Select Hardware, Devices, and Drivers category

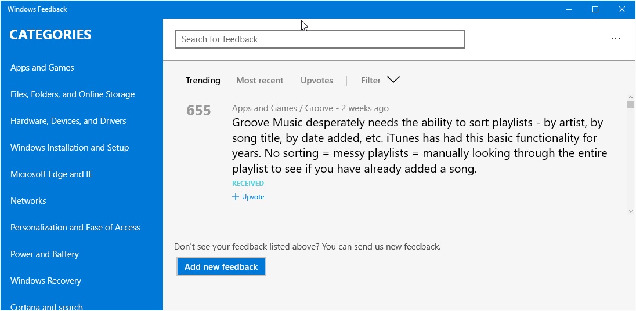[x=68, y=121]
